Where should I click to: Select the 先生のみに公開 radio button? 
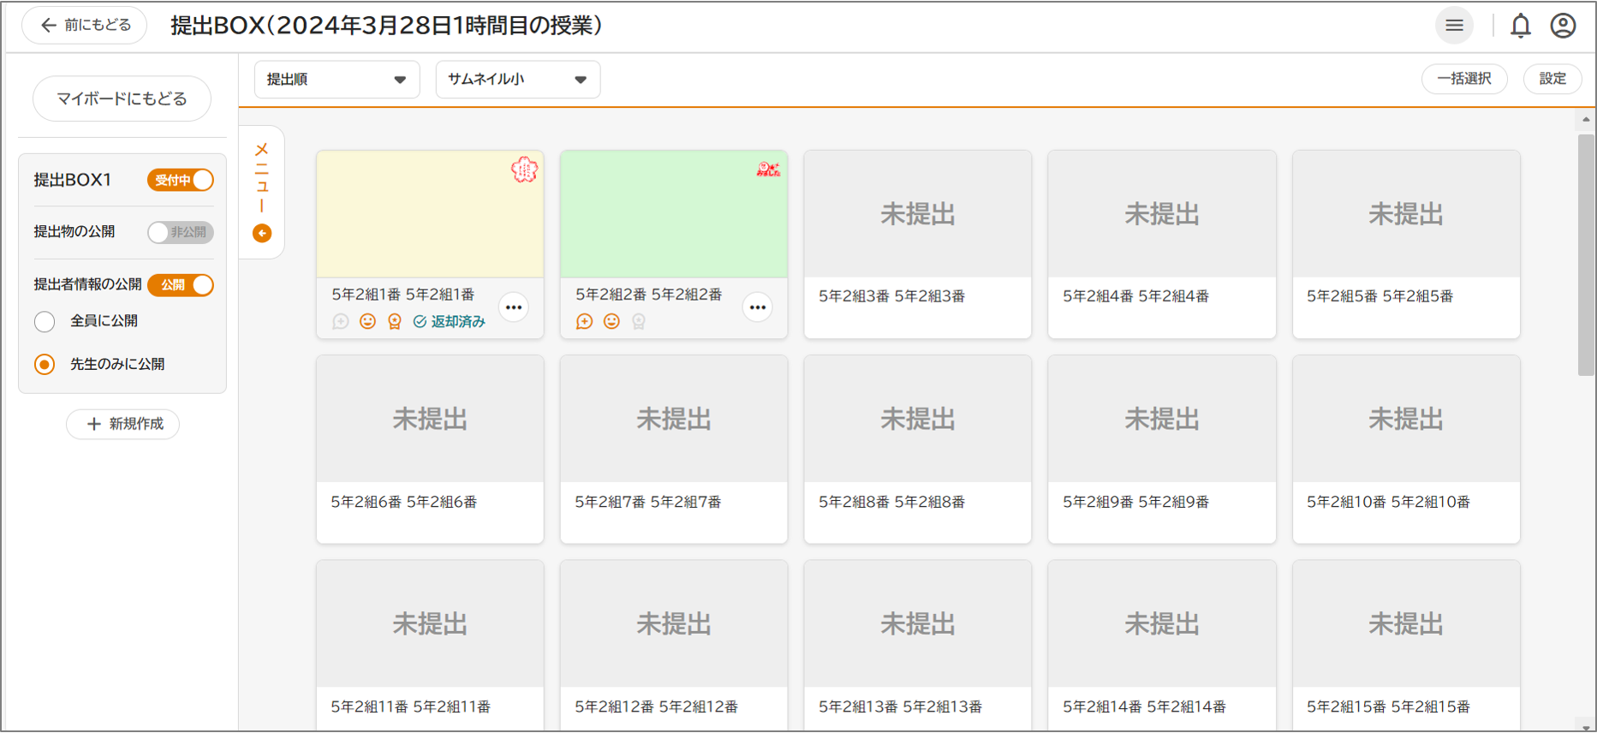coord(45,364)
